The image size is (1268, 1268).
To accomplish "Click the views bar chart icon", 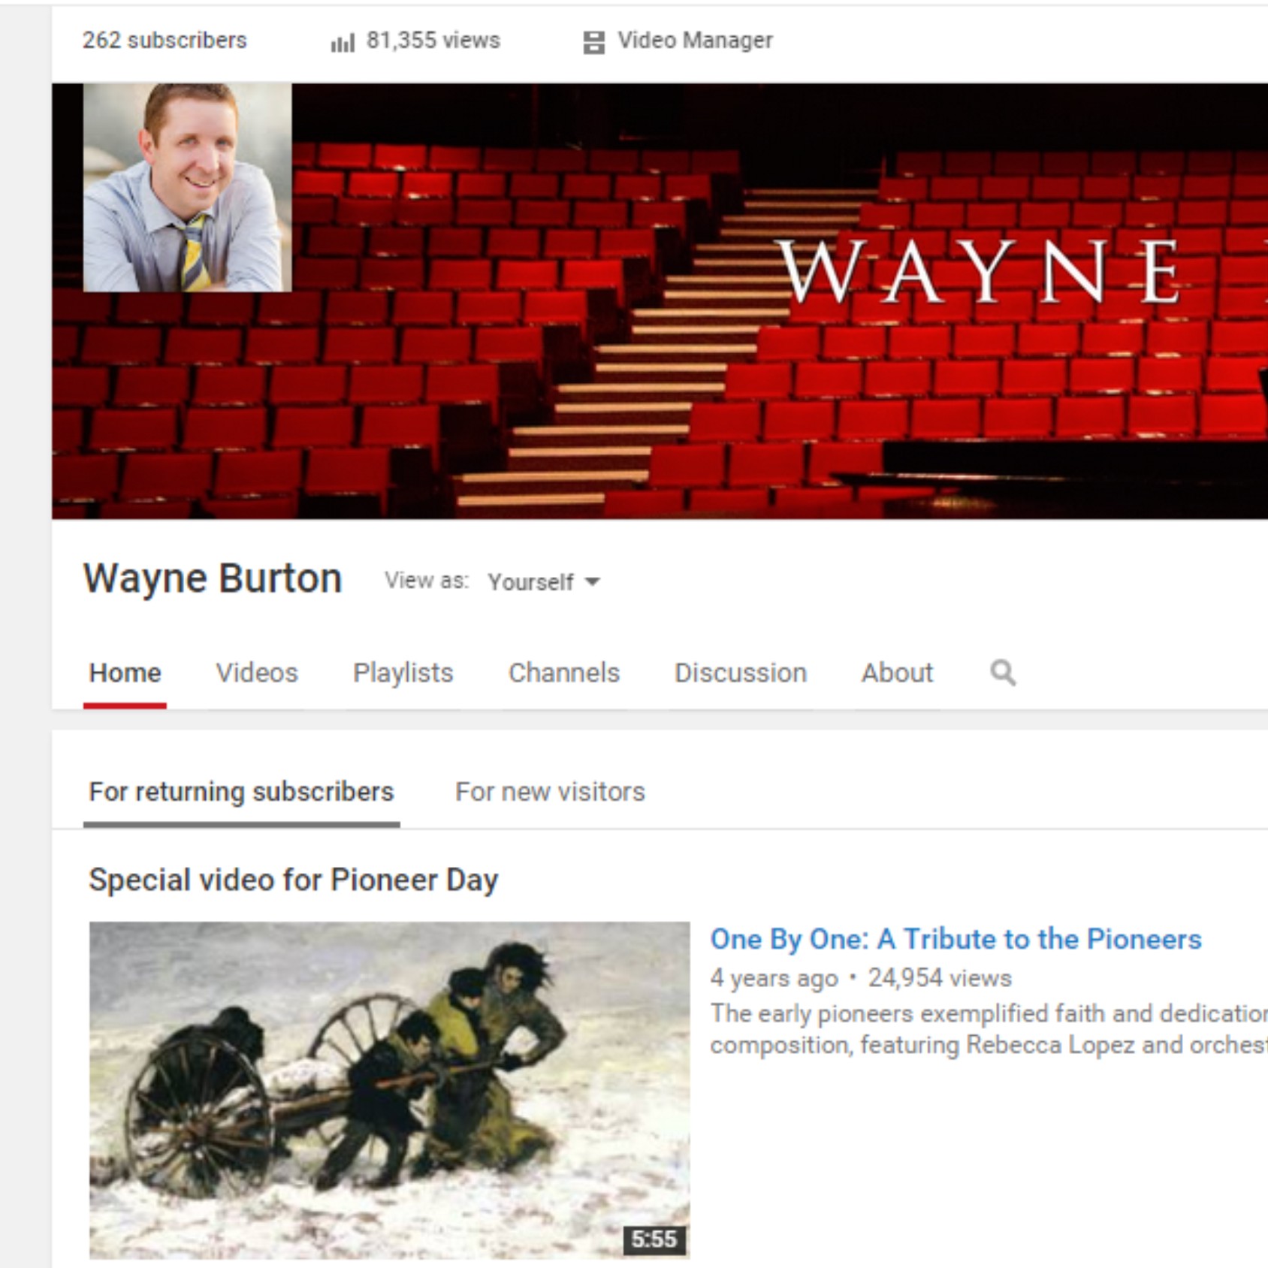I will coord(342,42).
